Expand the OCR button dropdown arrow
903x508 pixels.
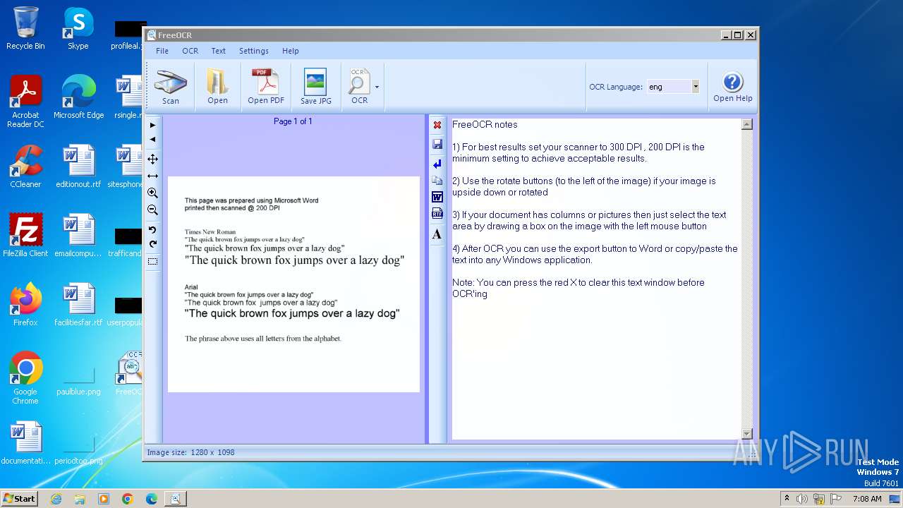[377, 87]
